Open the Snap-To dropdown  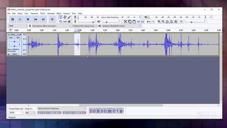30,113
